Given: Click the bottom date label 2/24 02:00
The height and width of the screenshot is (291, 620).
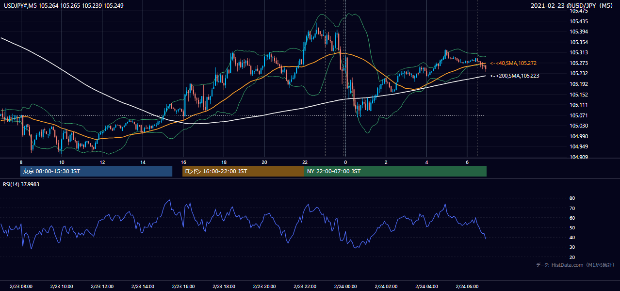Looking at the screenshot, I should (386, 287).
